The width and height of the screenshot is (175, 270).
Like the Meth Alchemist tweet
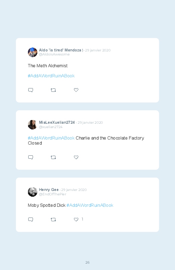click(76, 90)
